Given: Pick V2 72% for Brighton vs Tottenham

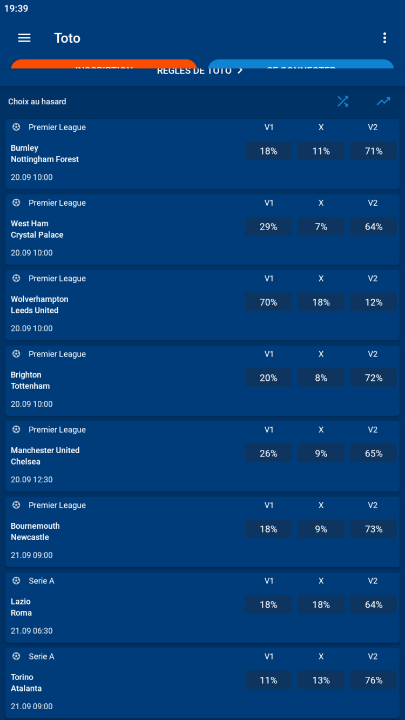Looking at the screenshot, I should (x=374, y=378).
